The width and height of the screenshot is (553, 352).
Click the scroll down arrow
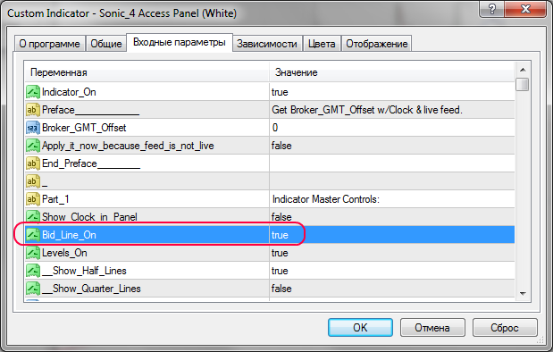click(523, 293)
